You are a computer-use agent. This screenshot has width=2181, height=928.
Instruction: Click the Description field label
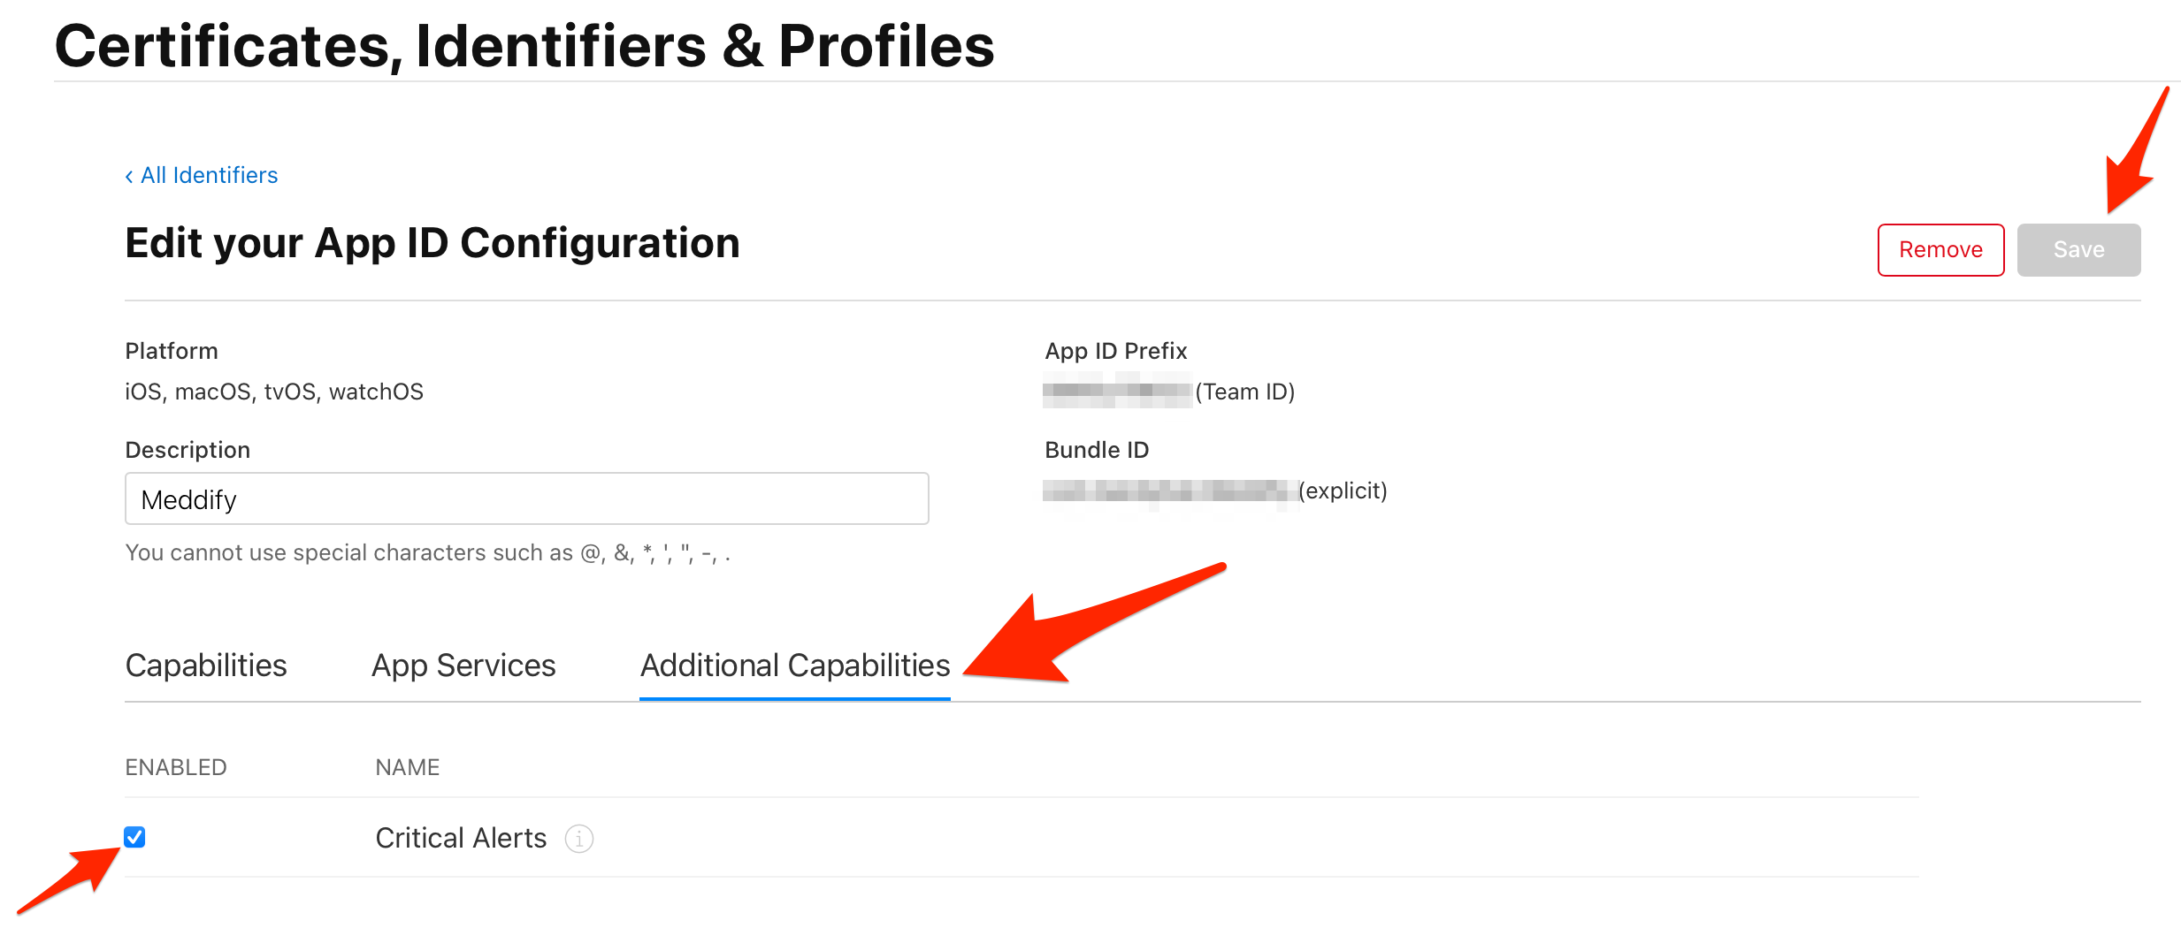[x=187, y=450]
